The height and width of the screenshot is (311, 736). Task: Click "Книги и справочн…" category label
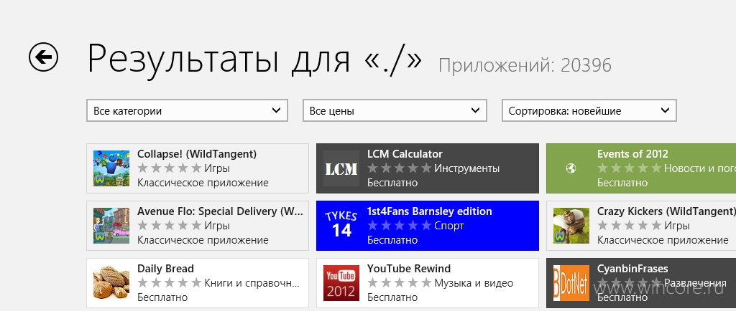pyautogui.click(x=252, y=283)
